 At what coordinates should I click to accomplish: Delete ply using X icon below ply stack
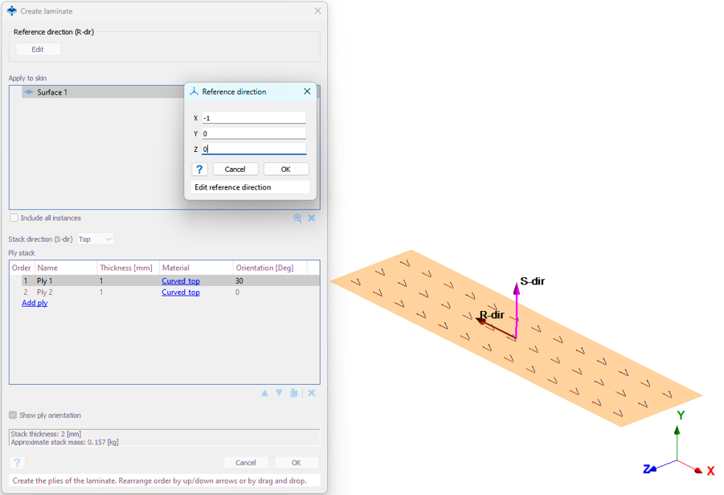(312, 393)
